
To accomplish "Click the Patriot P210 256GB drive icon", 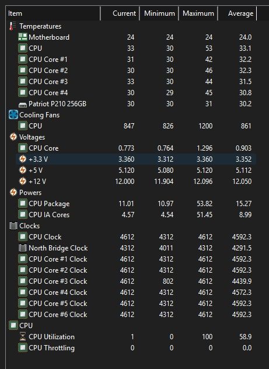I will 23,105.
